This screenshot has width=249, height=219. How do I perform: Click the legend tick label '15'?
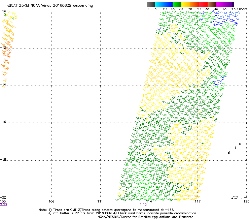(x=173, y=9)
